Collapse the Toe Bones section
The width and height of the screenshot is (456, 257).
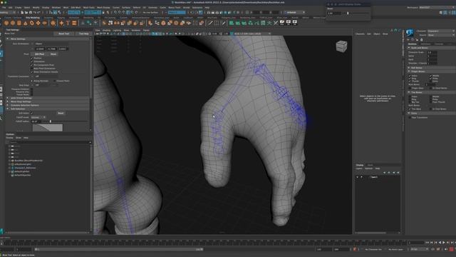tap(409, 92)
